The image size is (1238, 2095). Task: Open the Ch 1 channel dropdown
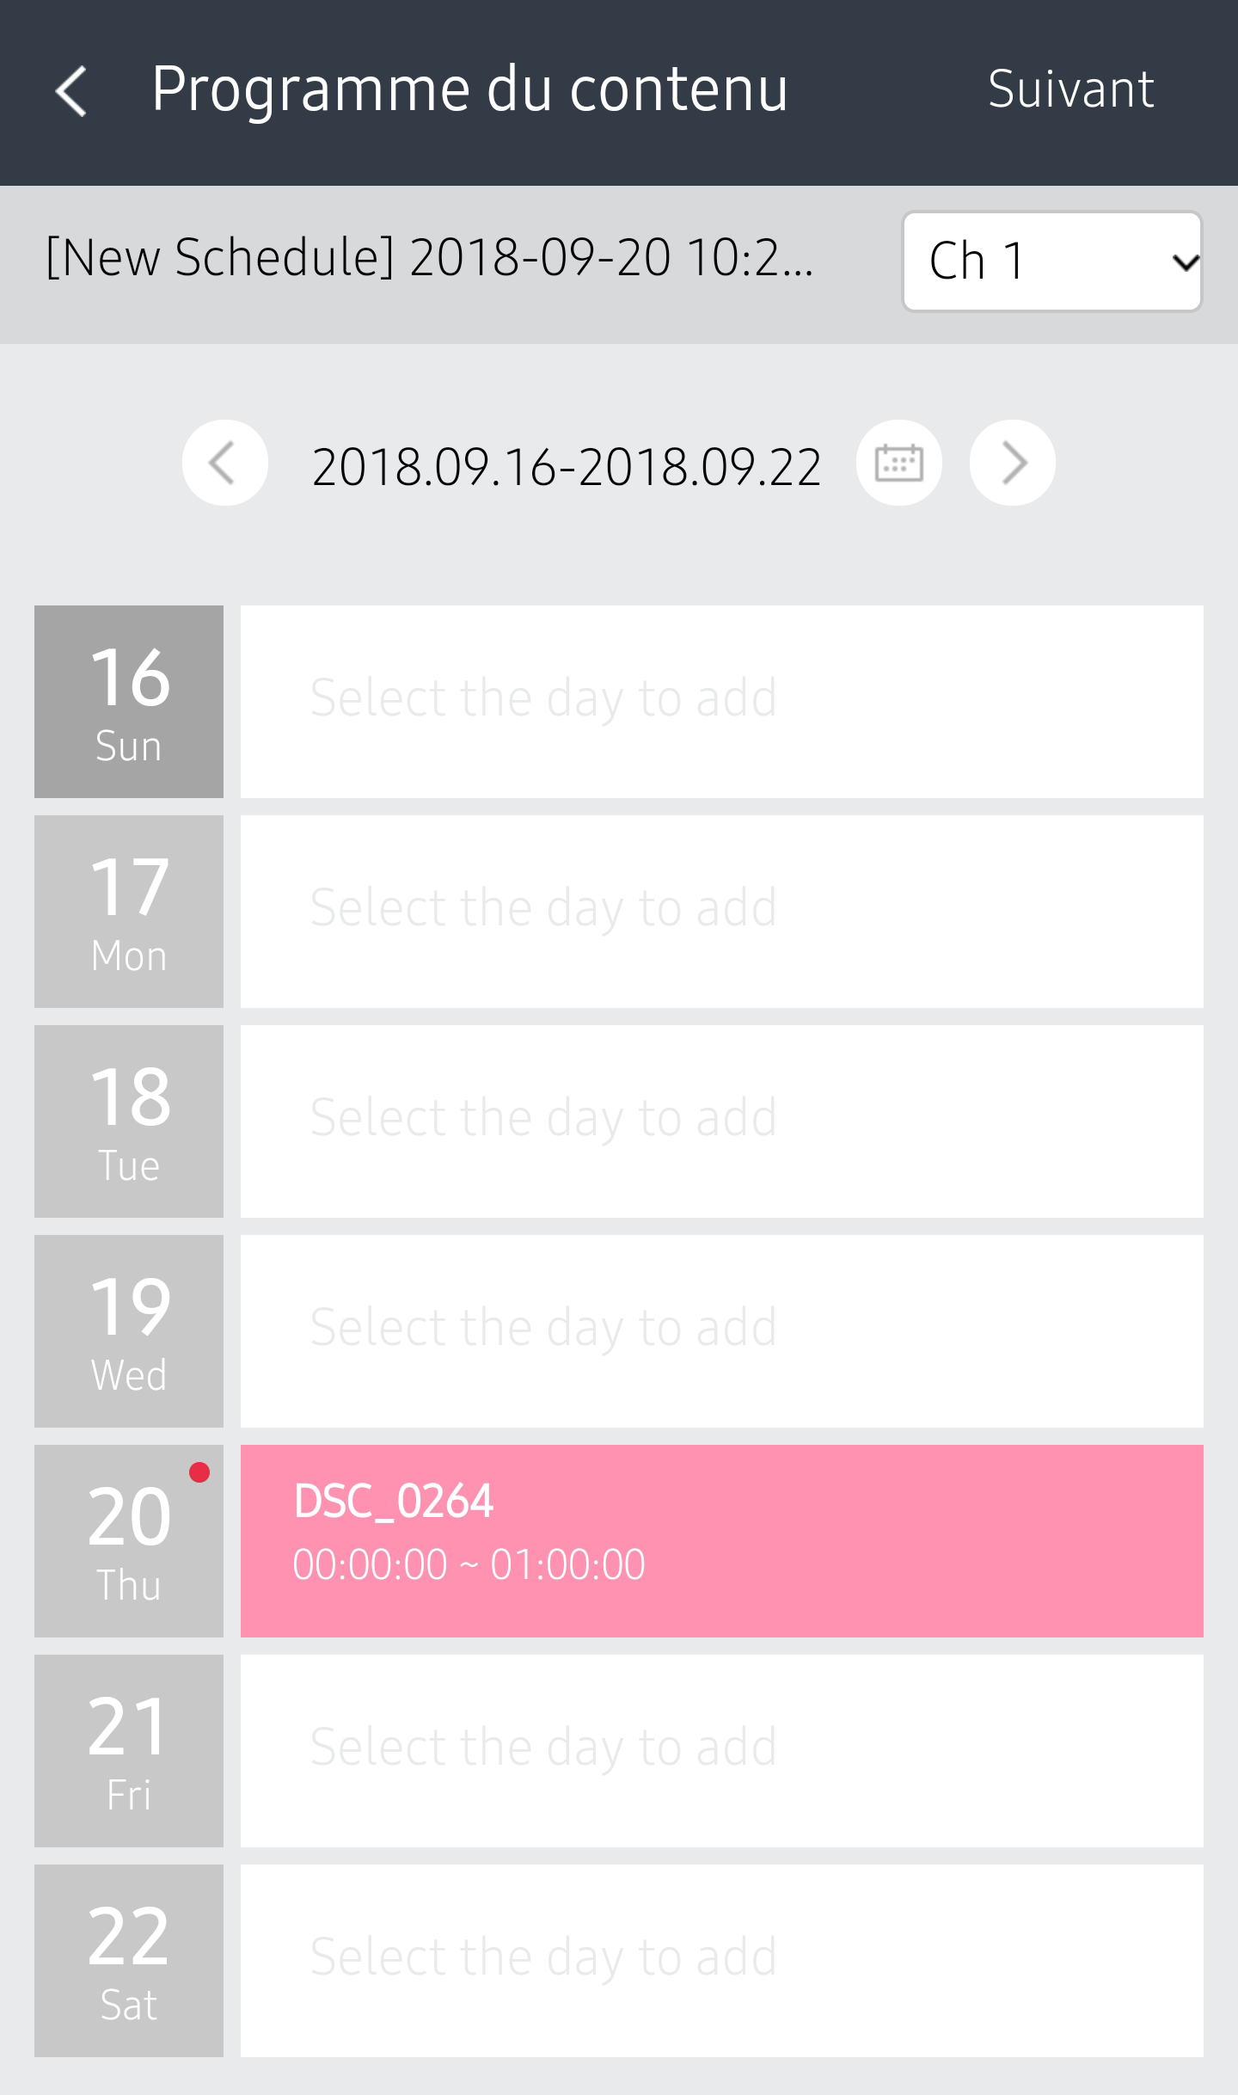[x=1051, y=261]
